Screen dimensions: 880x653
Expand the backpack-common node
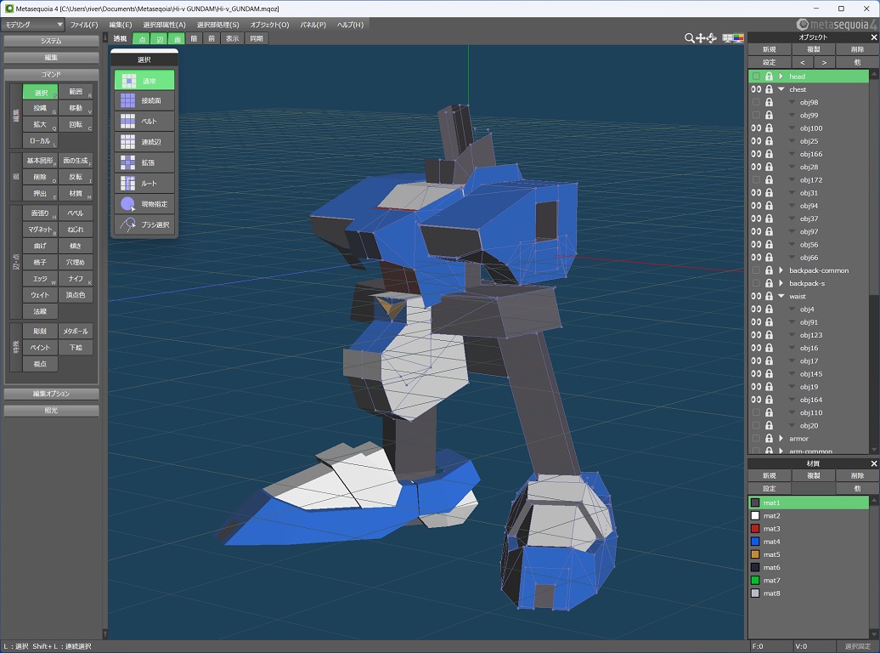pyautogui.click(x=781, y=270)
